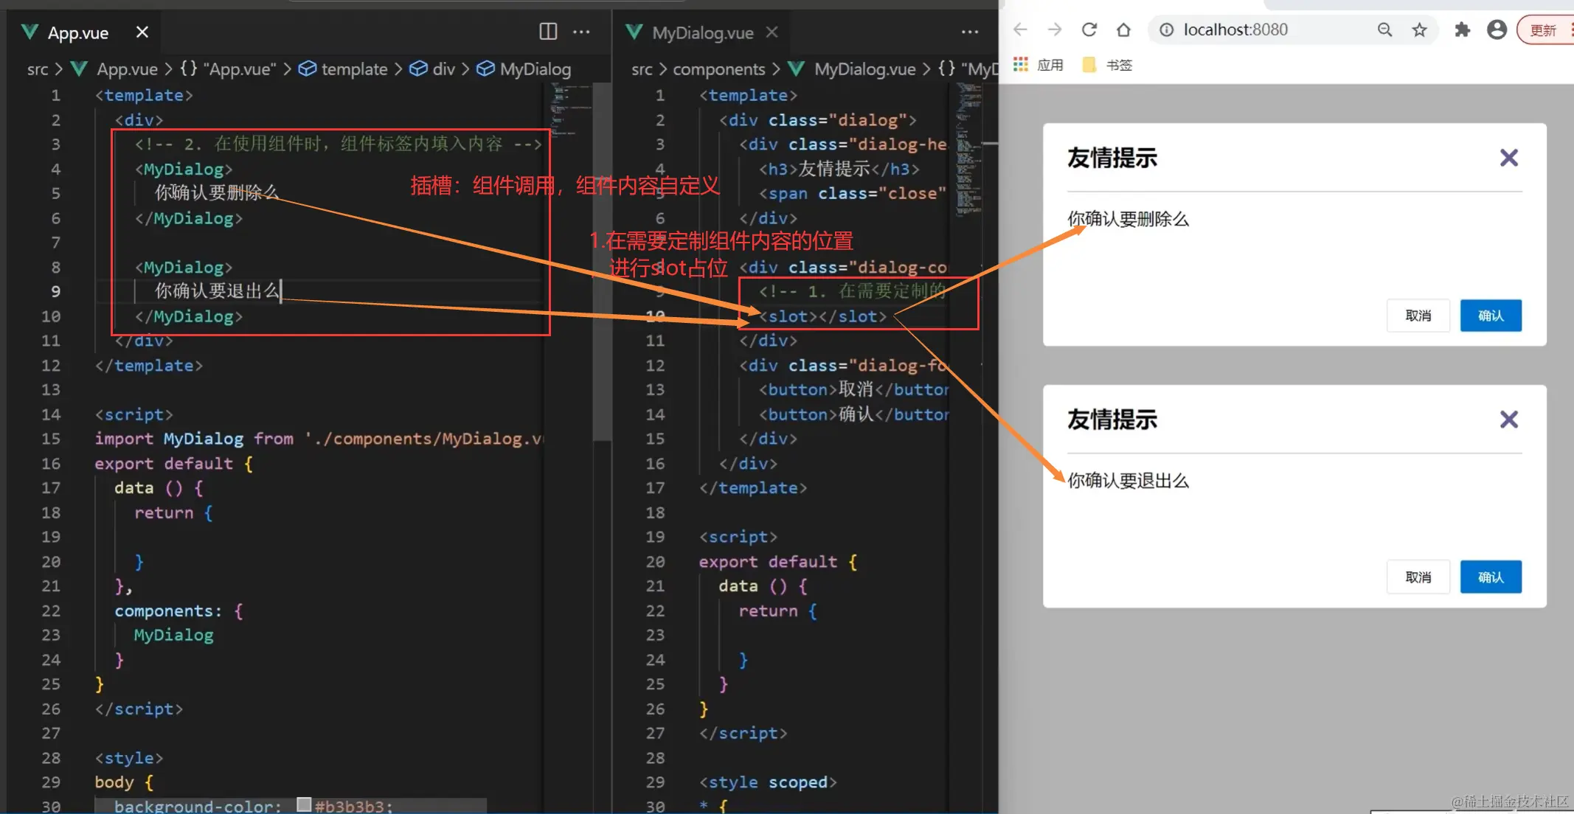Click '你确认要退出么' text in second dialog
1574x814 pixels.
point(1128,481)
